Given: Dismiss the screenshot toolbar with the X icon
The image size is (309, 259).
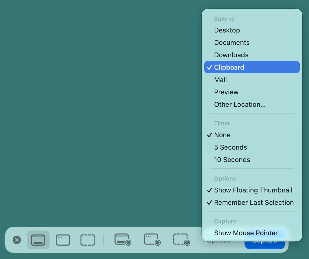Looking at the screenshot, I should click(17, 240).
